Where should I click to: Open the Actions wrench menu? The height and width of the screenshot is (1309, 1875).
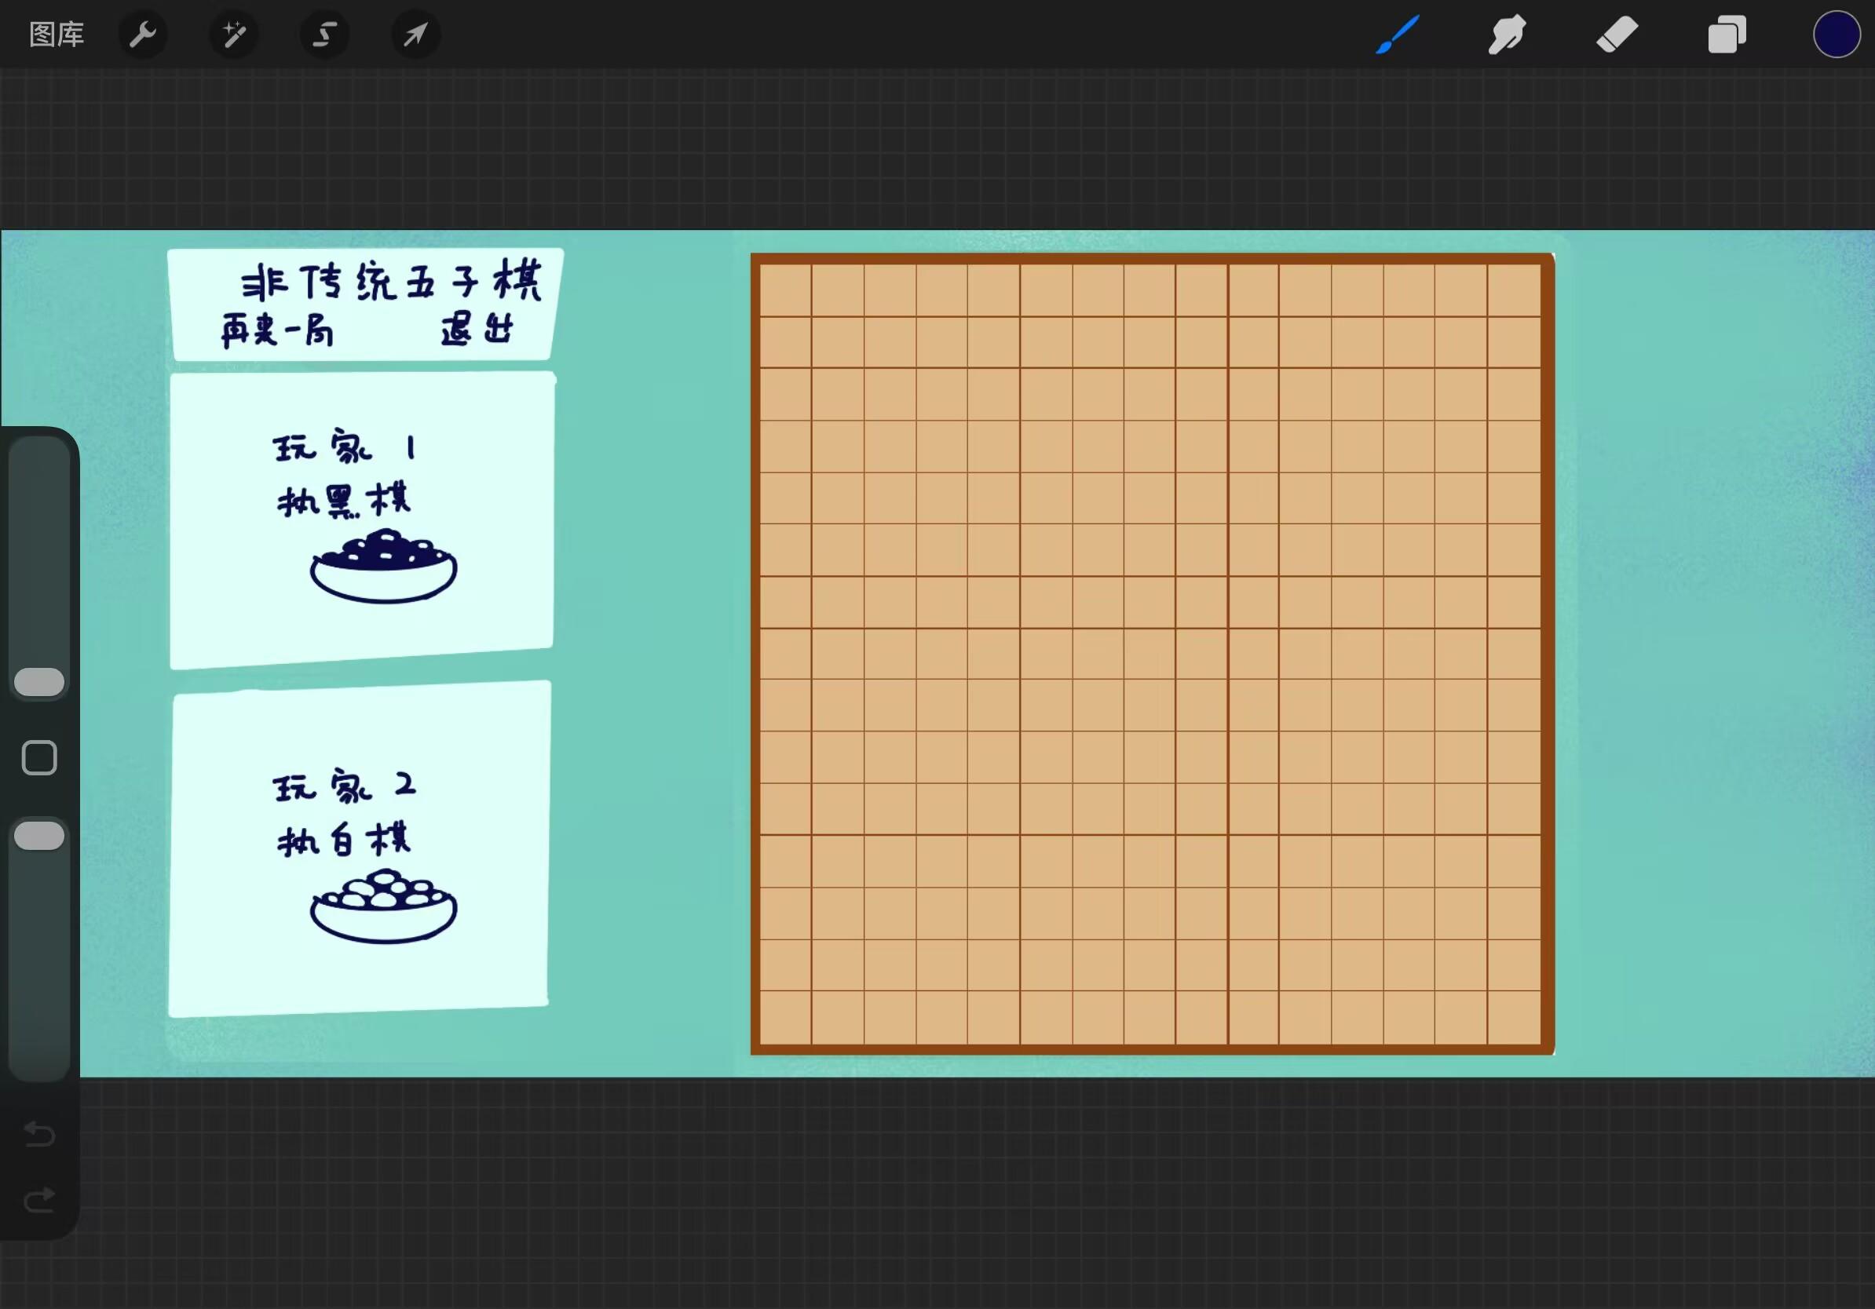click(143, 35)
